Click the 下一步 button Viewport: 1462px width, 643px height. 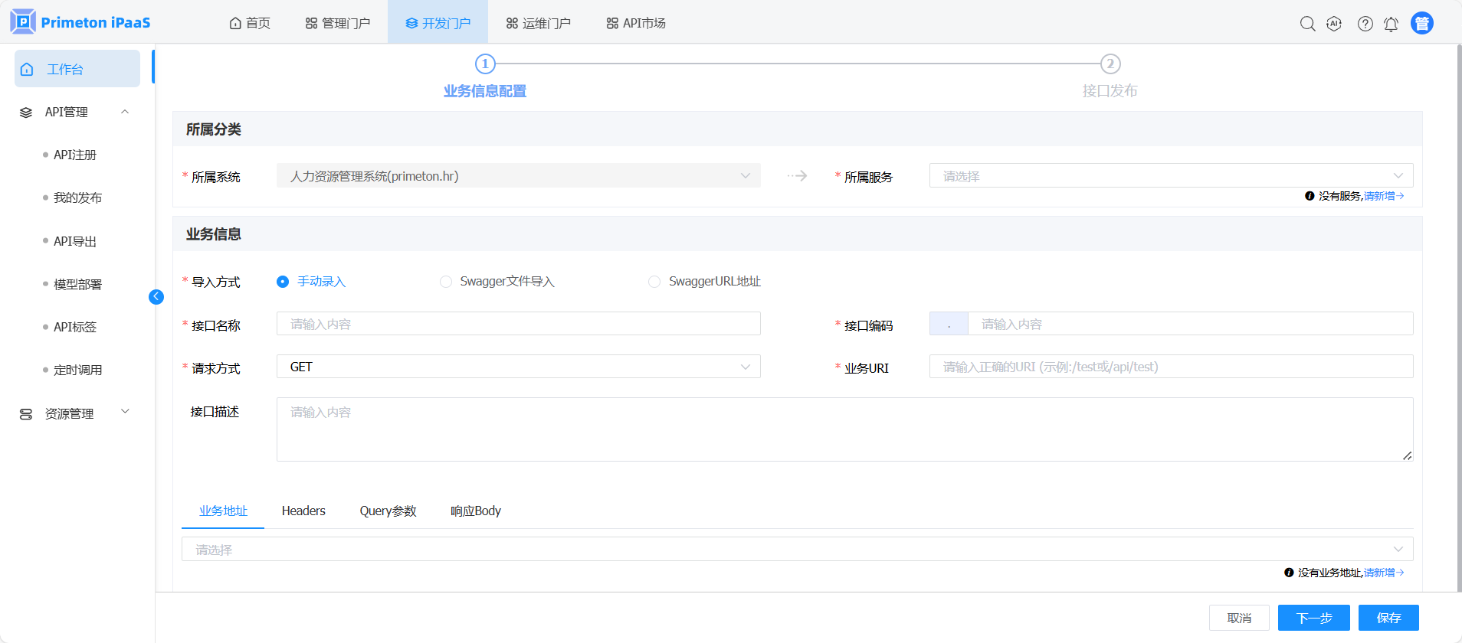[1313, 618]
